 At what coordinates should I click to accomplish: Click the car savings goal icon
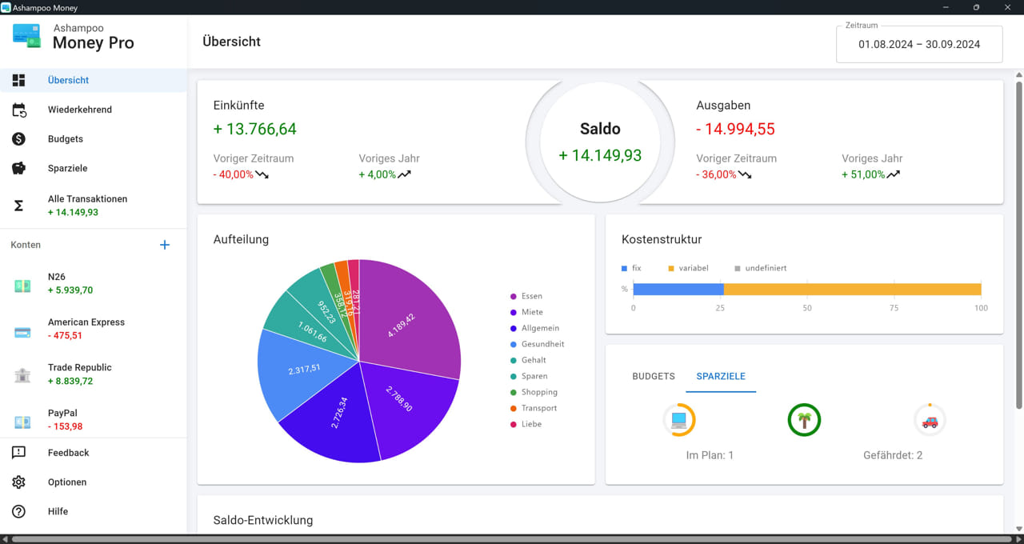[x=930, y=419]
